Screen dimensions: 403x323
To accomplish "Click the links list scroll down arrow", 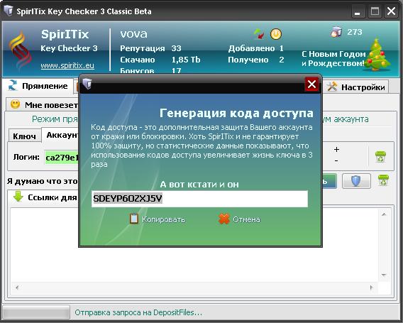I will point(384,275).
